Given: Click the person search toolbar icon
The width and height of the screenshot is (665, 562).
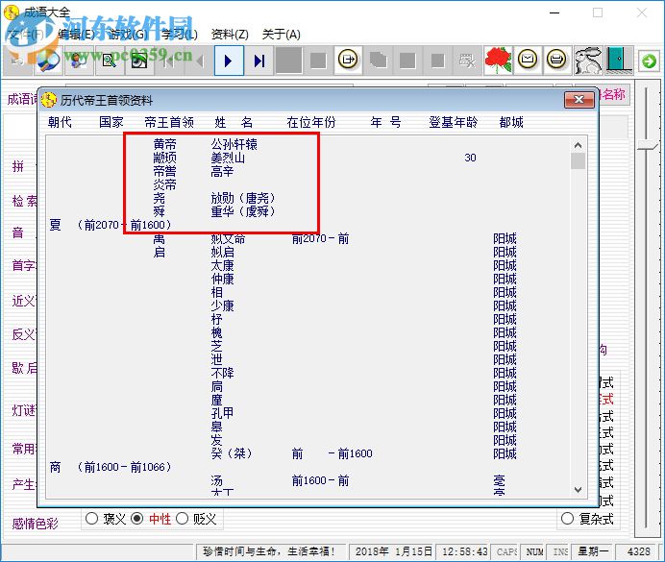Looking at the screenshot, I should tap(79, 61).
